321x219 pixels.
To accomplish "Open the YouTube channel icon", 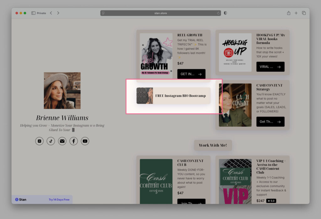I will (85, 141).
